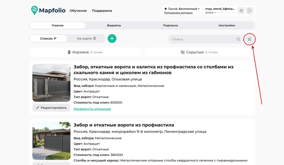This screenshot has width=284, height=165.
Task: Click the logout icon in header
Action: click(x=250, y=11)
